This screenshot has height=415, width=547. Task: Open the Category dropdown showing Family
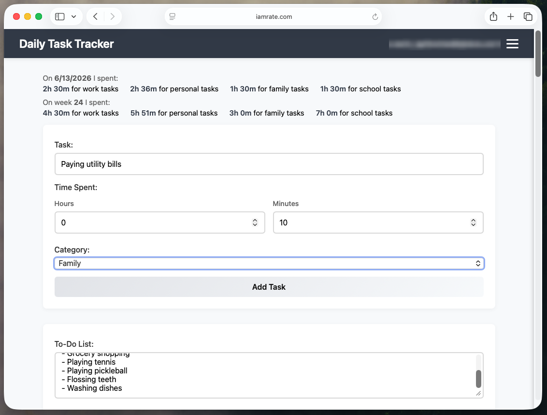[x=269, y=264]
